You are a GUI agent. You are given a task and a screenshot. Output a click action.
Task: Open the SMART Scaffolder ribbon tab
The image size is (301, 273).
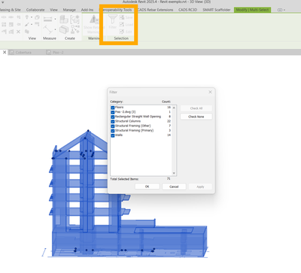point(217,10)
